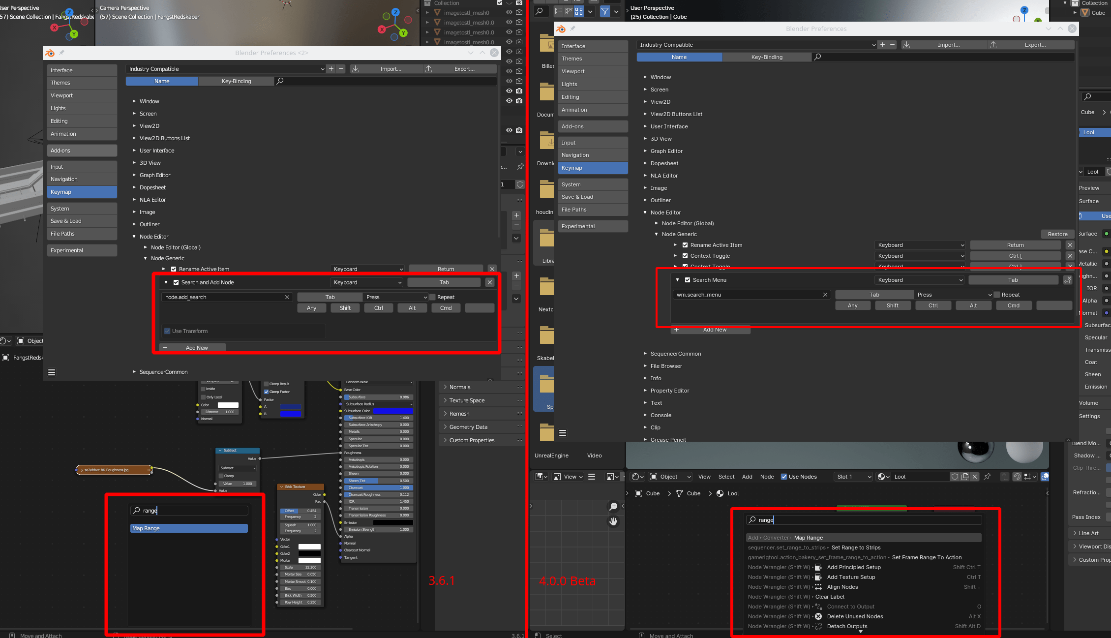Click the search magnifier in the file browser toolbar
The height and width of the screenshot is (638, 1111).
click(x=540, y=11)
